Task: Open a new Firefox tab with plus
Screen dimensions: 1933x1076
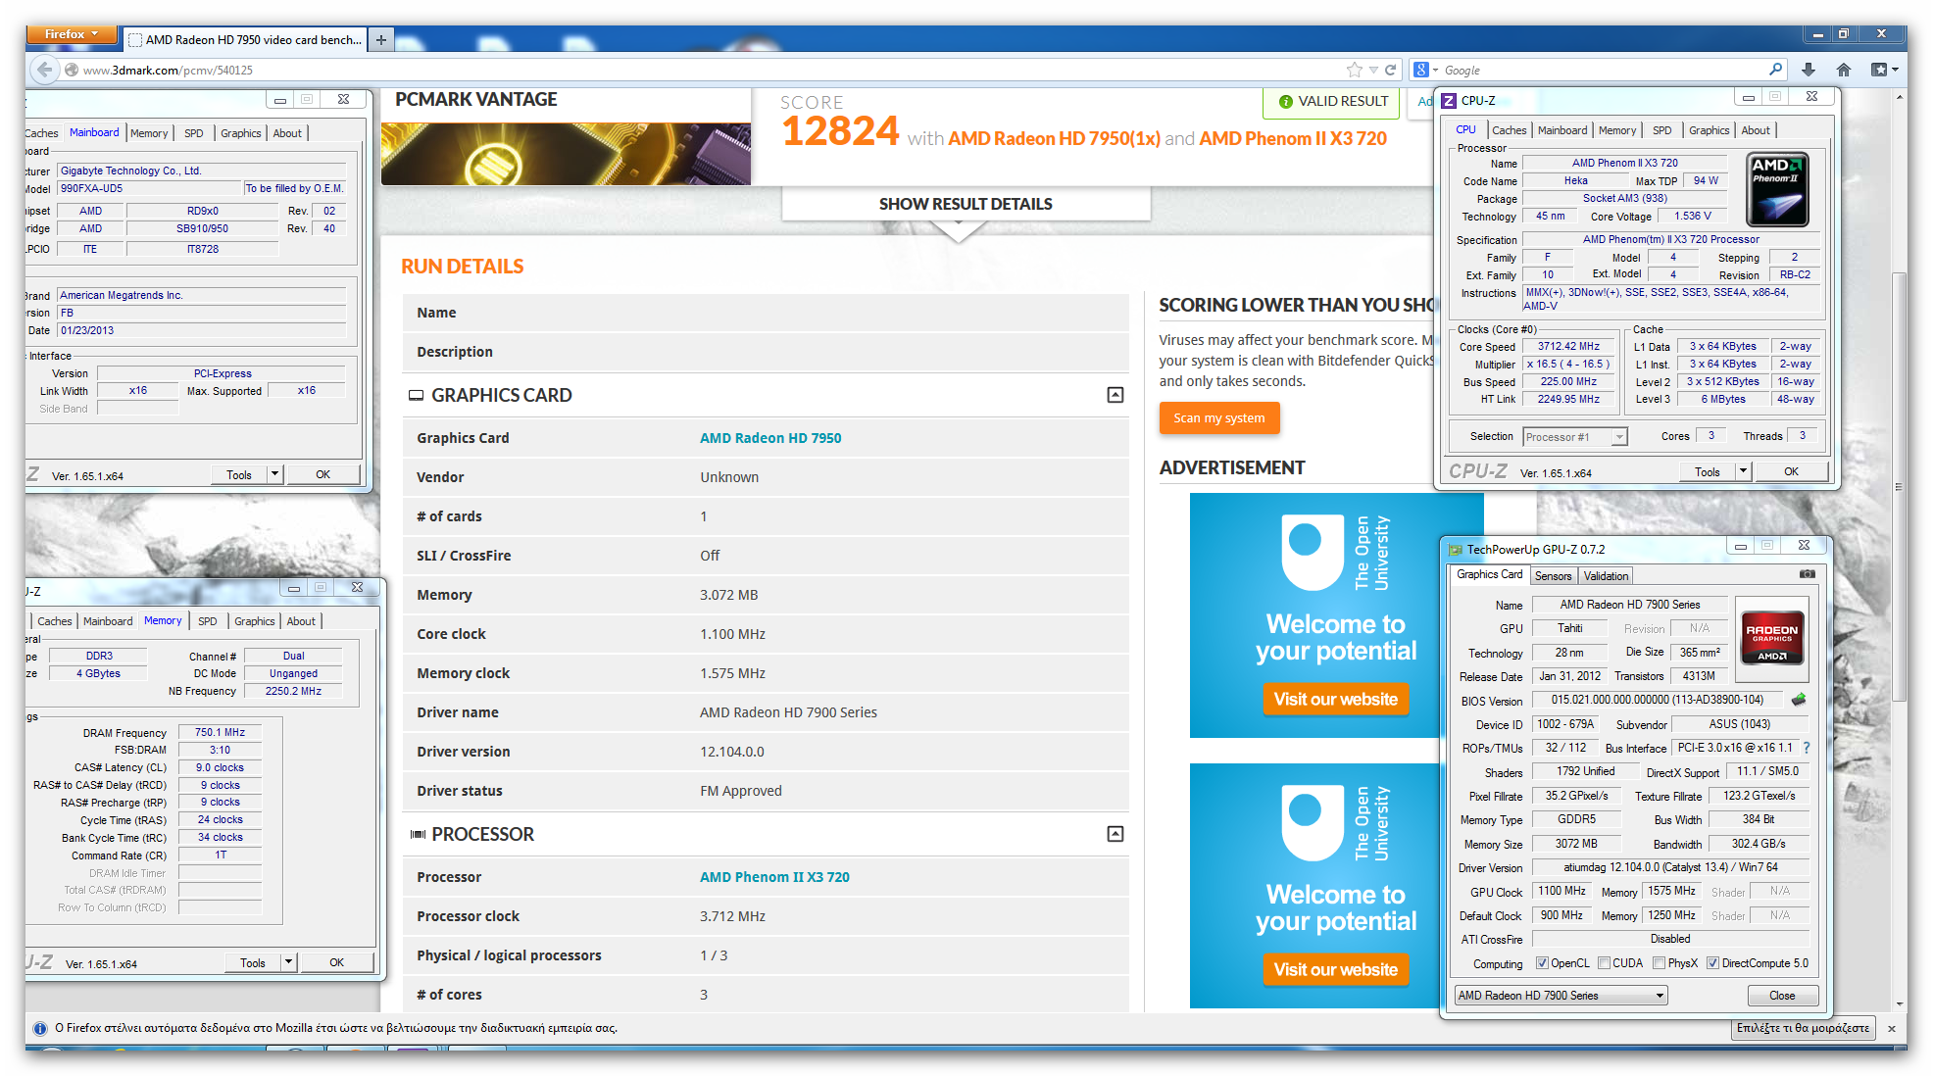Action: pyautogui.click(x=381, y=39)
